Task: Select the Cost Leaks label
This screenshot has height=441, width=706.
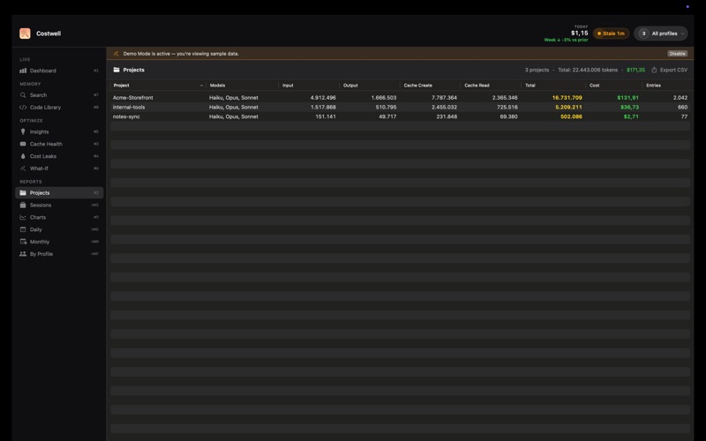Action: click(x=43, y=156)
